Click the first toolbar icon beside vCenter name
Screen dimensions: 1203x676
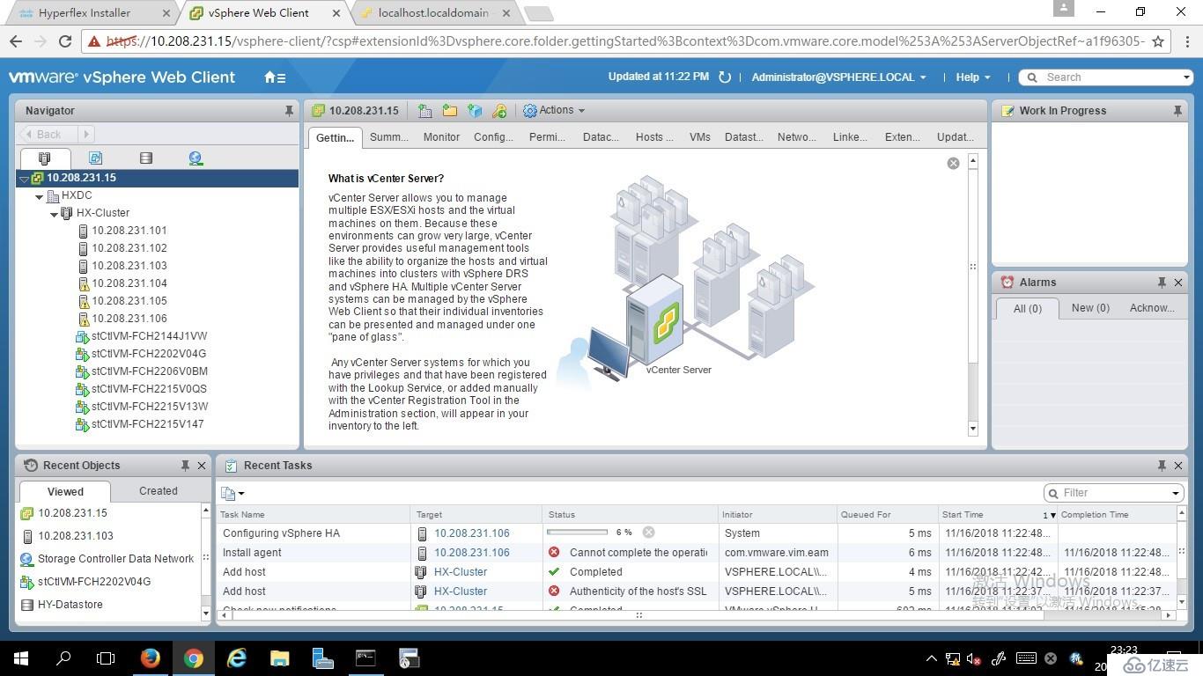(x=424, y=111)
